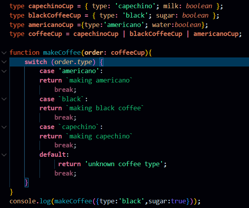Click order.type in the switch expression
249x208 pixels.
[73, 62]
